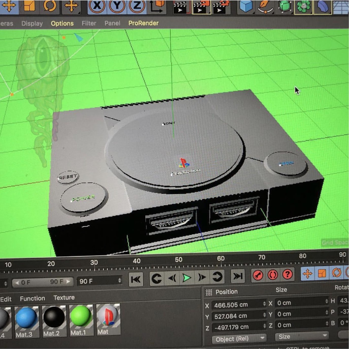Open the material manager Texture menu
The image size is (349, 349).
[x=64, y=298]
